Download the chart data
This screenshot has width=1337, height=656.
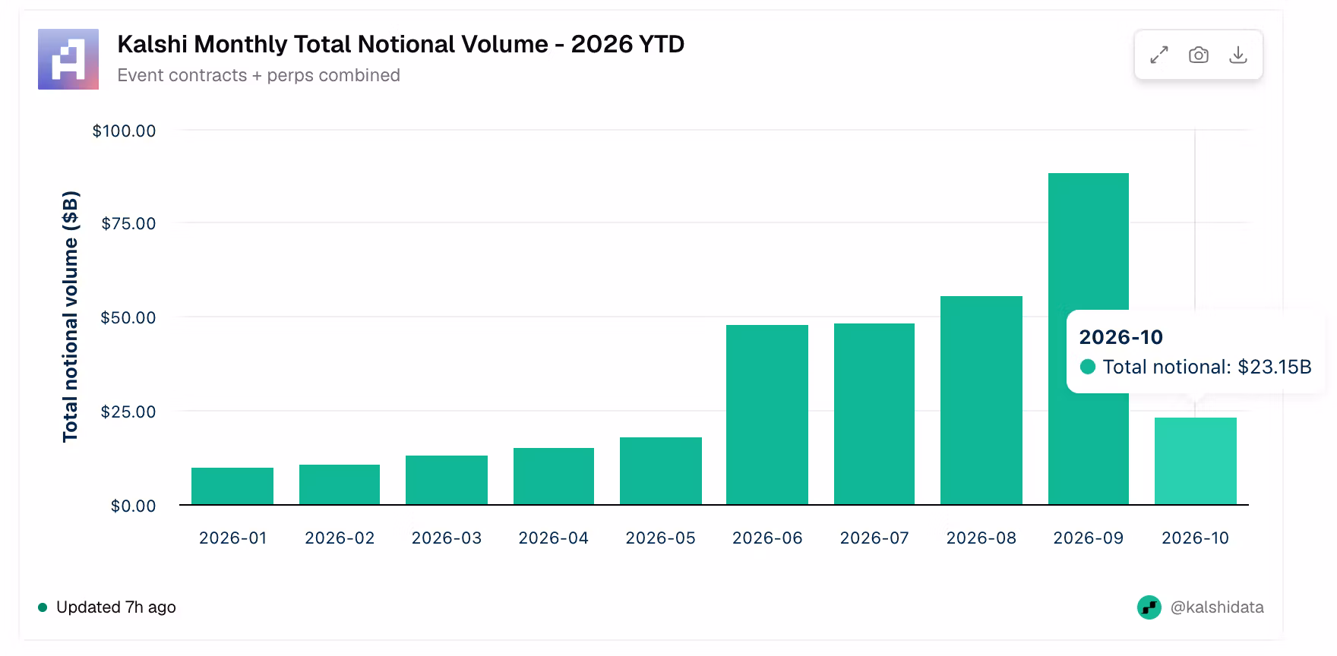coord(1238,55)
